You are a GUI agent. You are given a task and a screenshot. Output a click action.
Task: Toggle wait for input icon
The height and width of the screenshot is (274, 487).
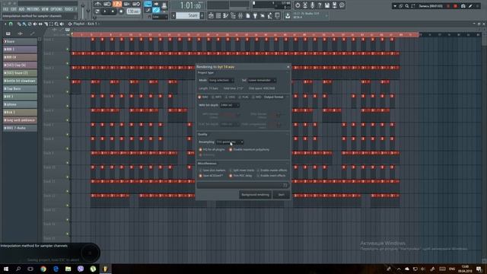(107, 4)
